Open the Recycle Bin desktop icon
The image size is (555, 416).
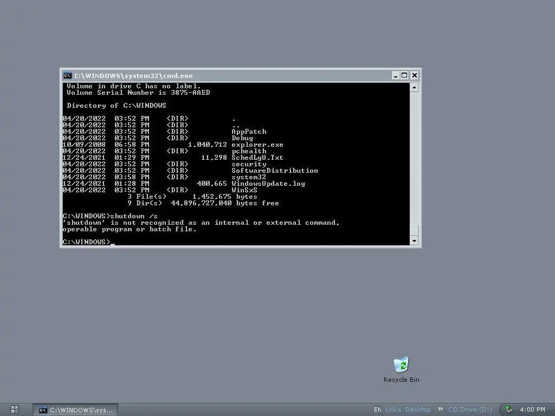[x=401, y=369]
